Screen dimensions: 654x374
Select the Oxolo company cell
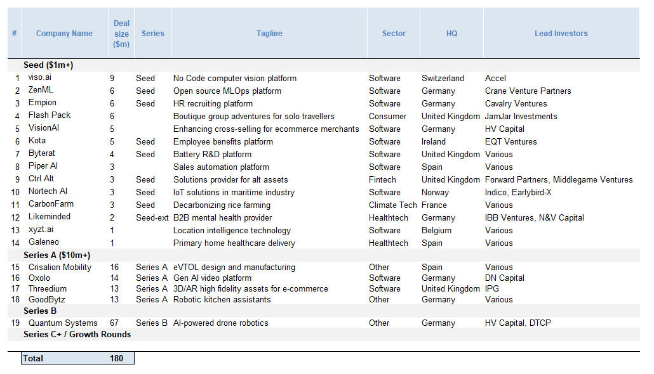point(39,278)
